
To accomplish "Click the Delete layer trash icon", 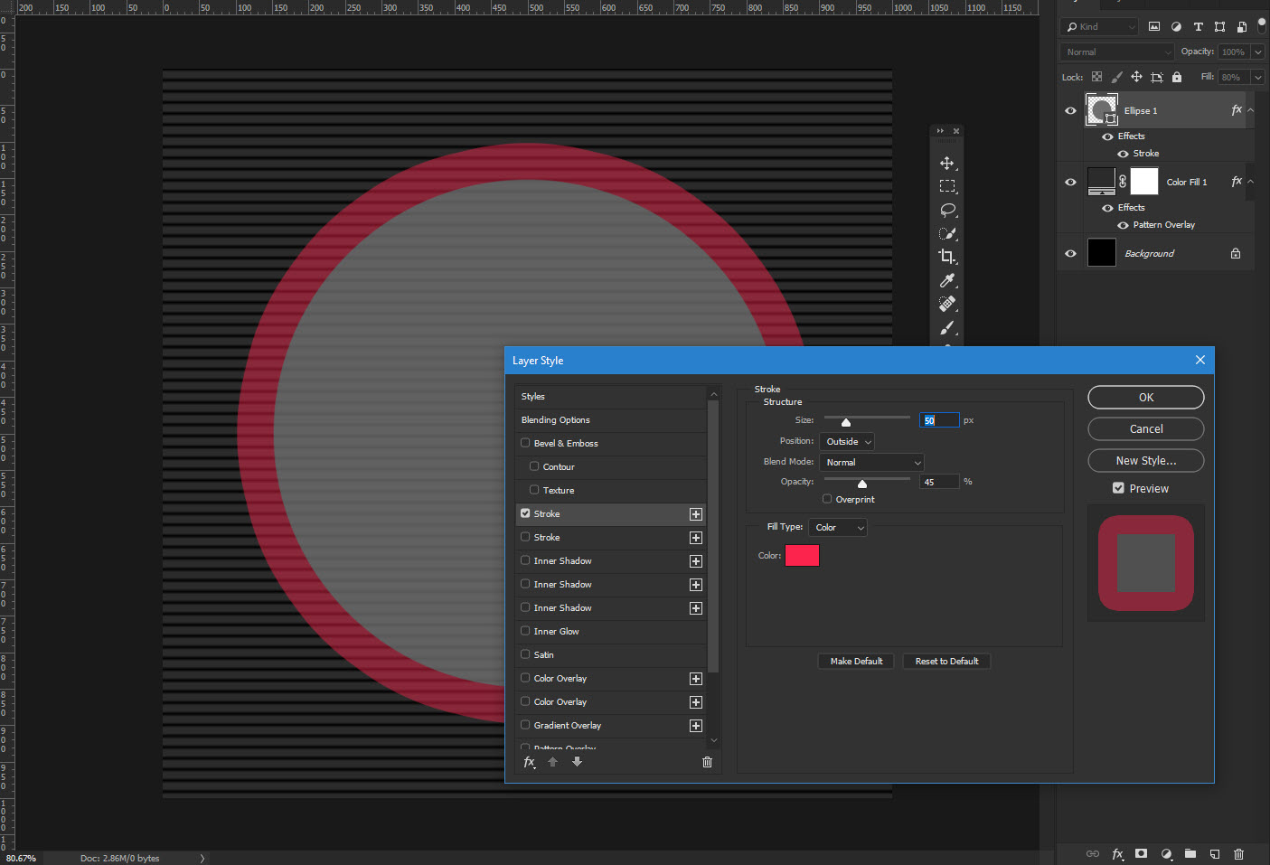I will click(1237, 853).
